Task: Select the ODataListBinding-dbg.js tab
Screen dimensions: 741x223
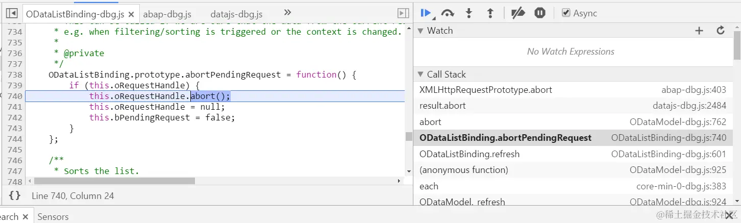Action: point(75,14)
